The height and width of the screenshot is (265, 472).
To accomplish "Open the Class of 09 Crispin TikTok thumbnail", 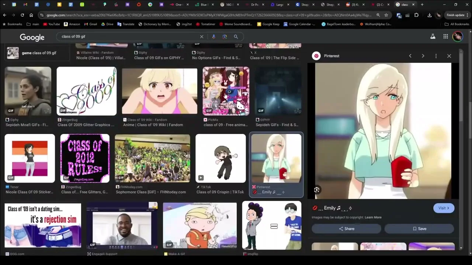I will [x=221, y=158].
